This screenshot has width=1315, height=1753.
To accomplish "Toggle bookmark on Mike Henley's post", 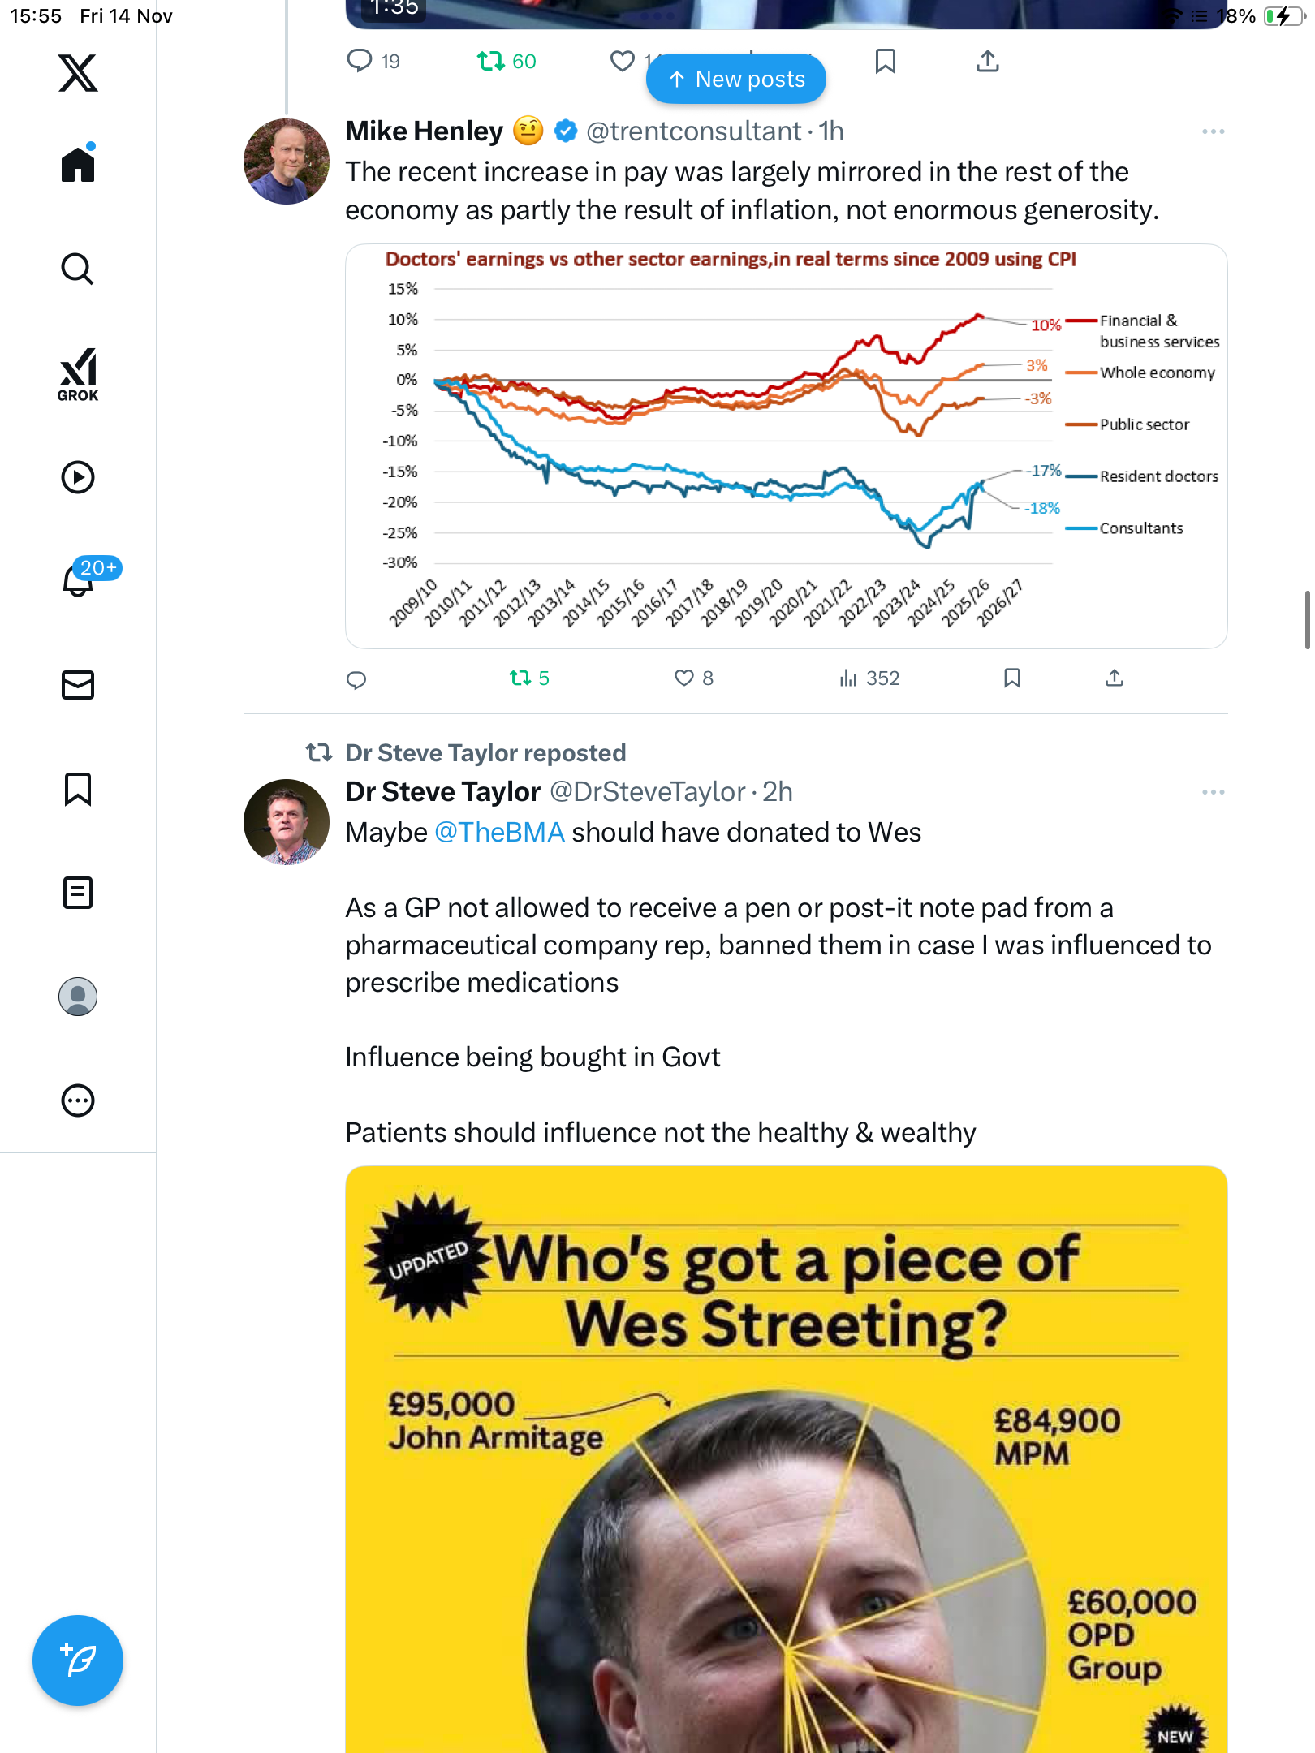I will pyautogui.click(x=1012, y=678).
